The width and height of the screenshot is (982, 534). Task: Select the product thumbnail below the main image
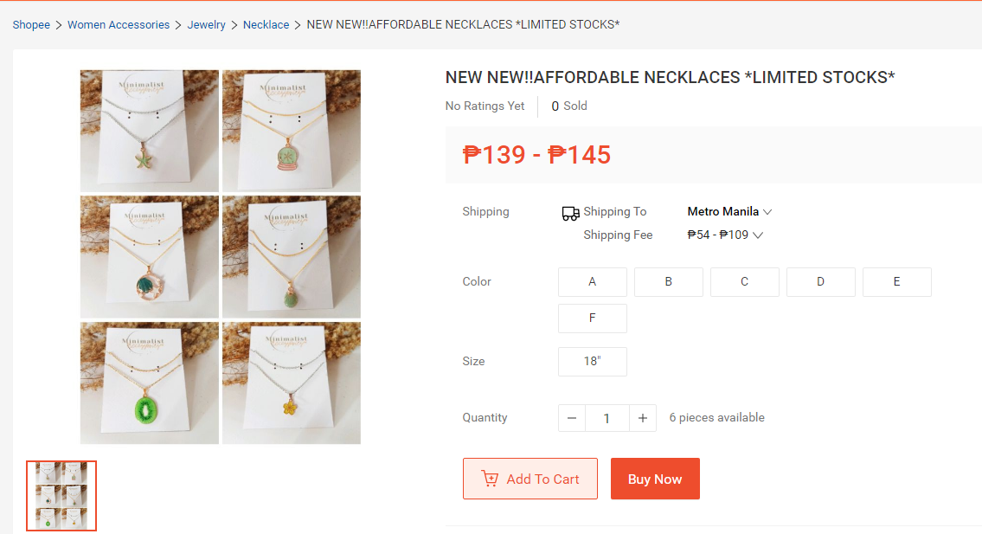[x=61, y=496]
